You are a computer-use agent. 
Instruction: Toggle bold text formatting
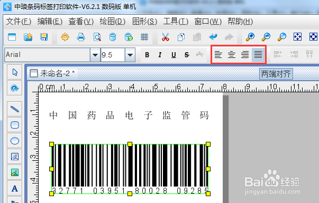click(x=147, y=55)
